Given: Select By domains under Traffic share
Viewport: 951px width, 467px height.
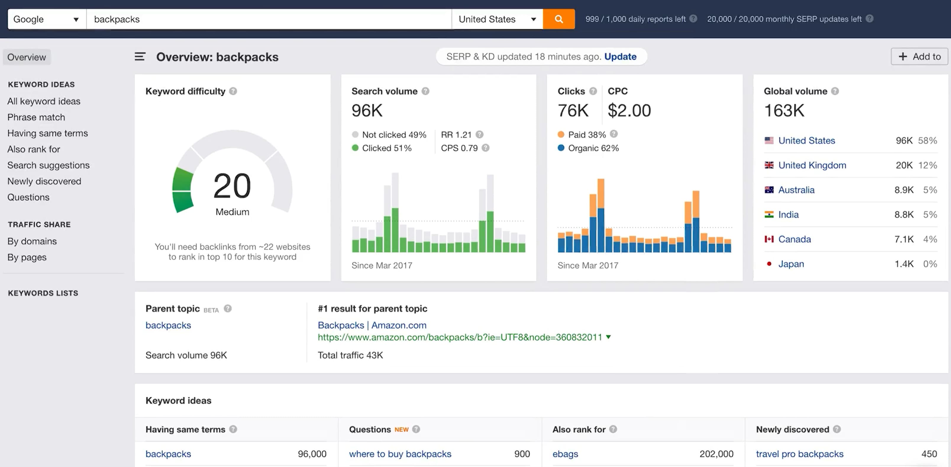Looking at the screenshot, I should tap(32, 241).
